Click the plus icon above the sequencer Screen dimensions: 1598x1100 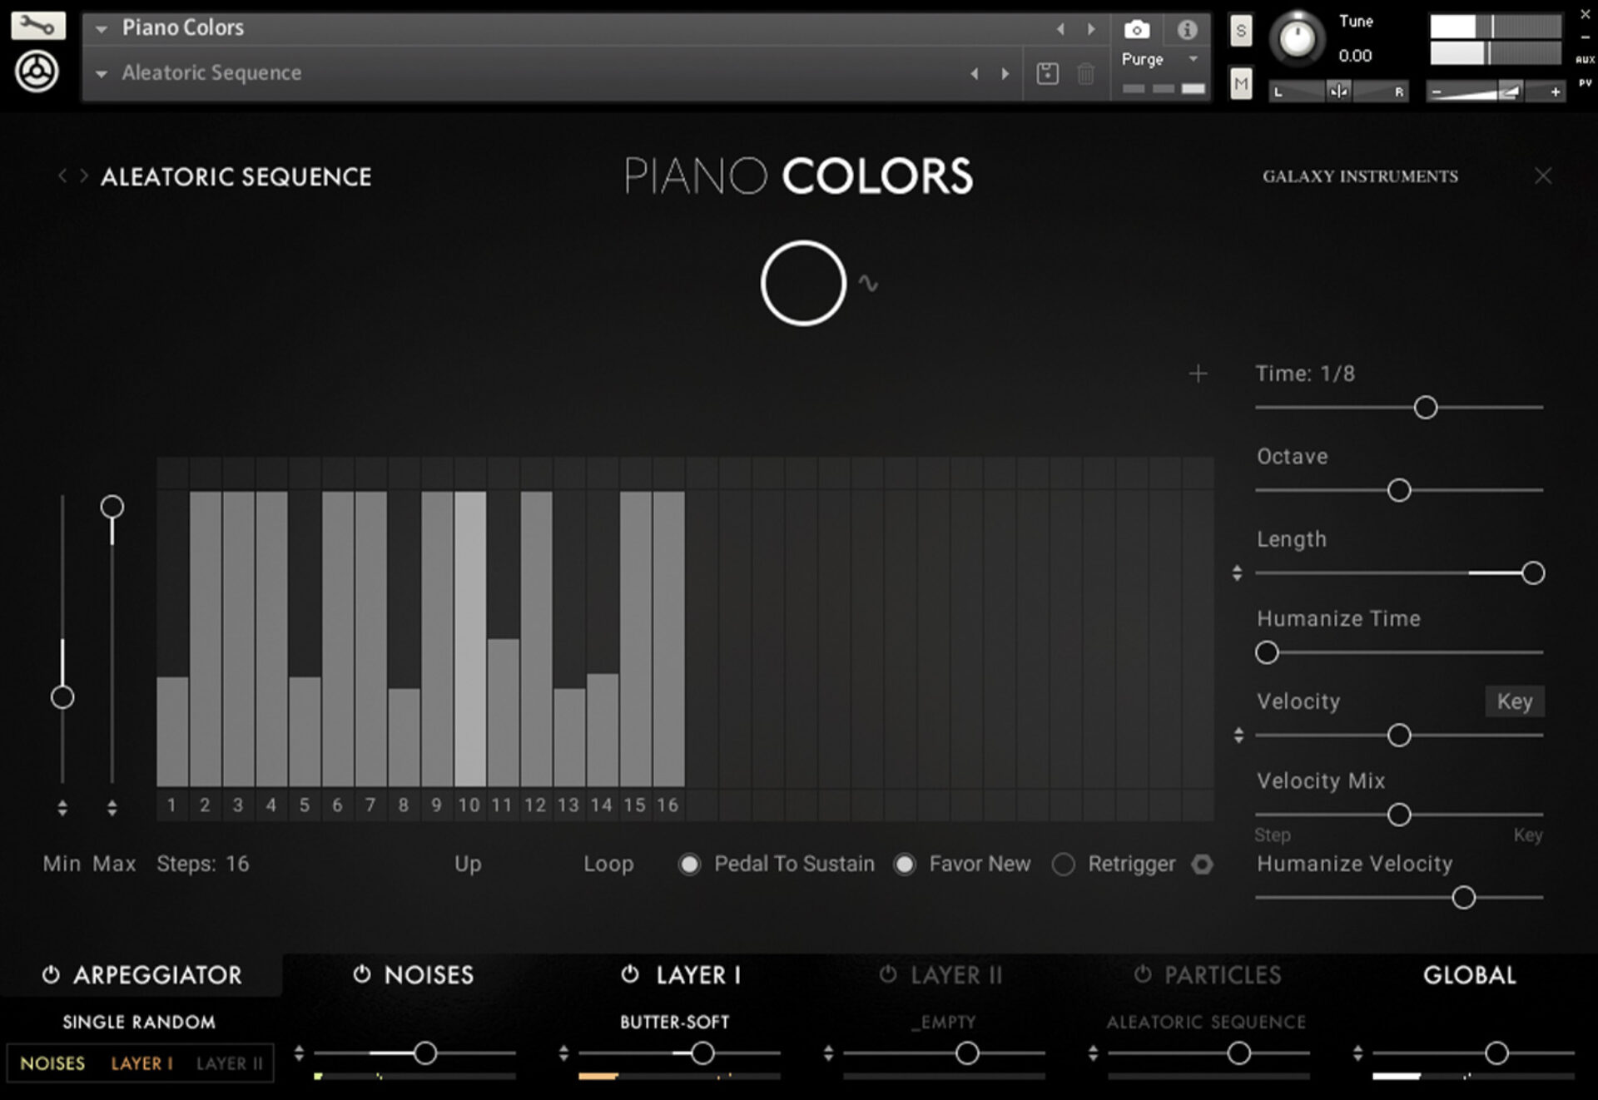pos(1198,374)
